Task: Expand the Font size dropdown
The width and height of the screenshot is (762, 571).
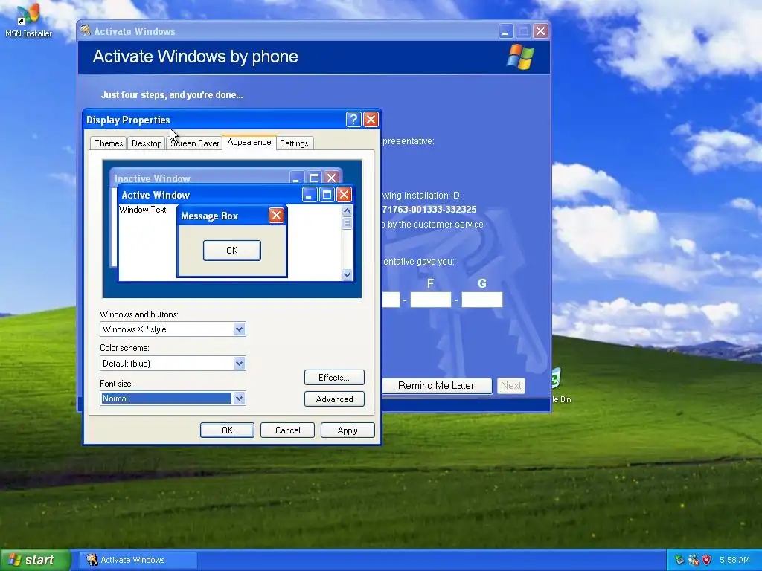Action: pos(239,399)
